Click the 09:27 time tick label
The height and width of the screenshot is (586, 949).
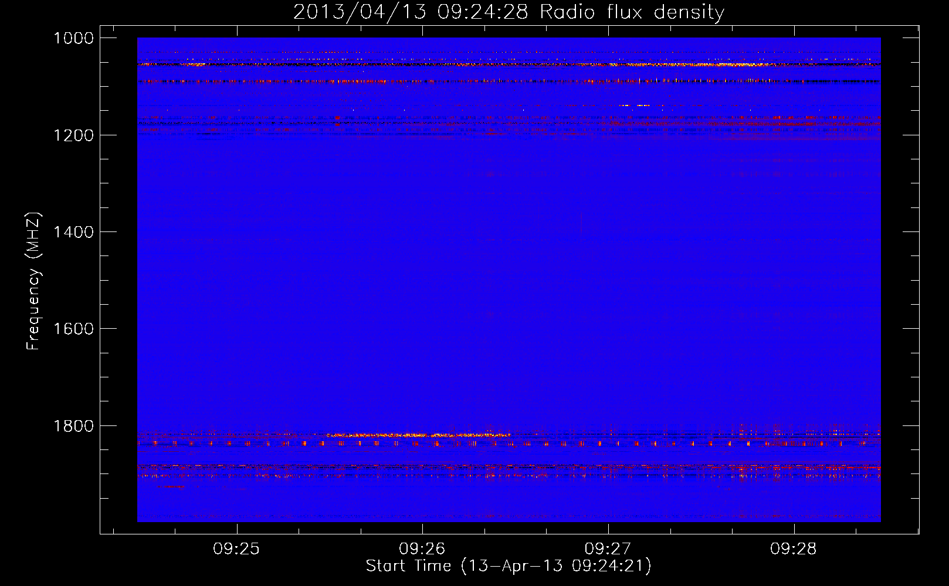pos(608,549)
